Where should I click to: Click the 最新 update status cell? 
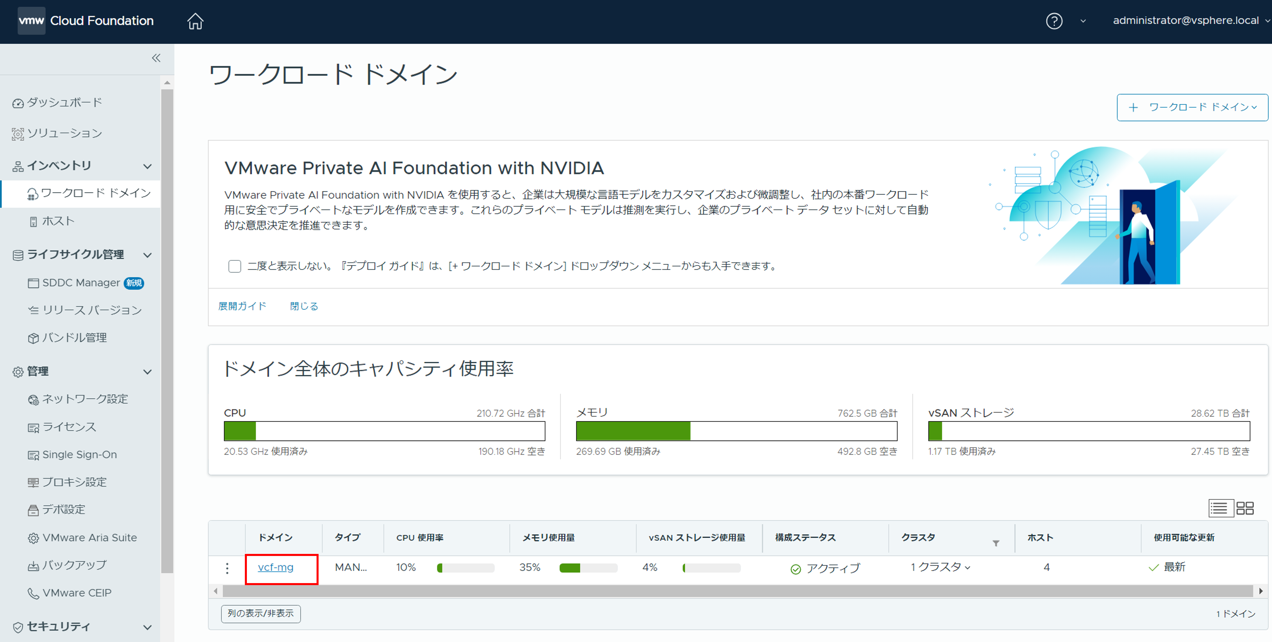coord(1167,567)
